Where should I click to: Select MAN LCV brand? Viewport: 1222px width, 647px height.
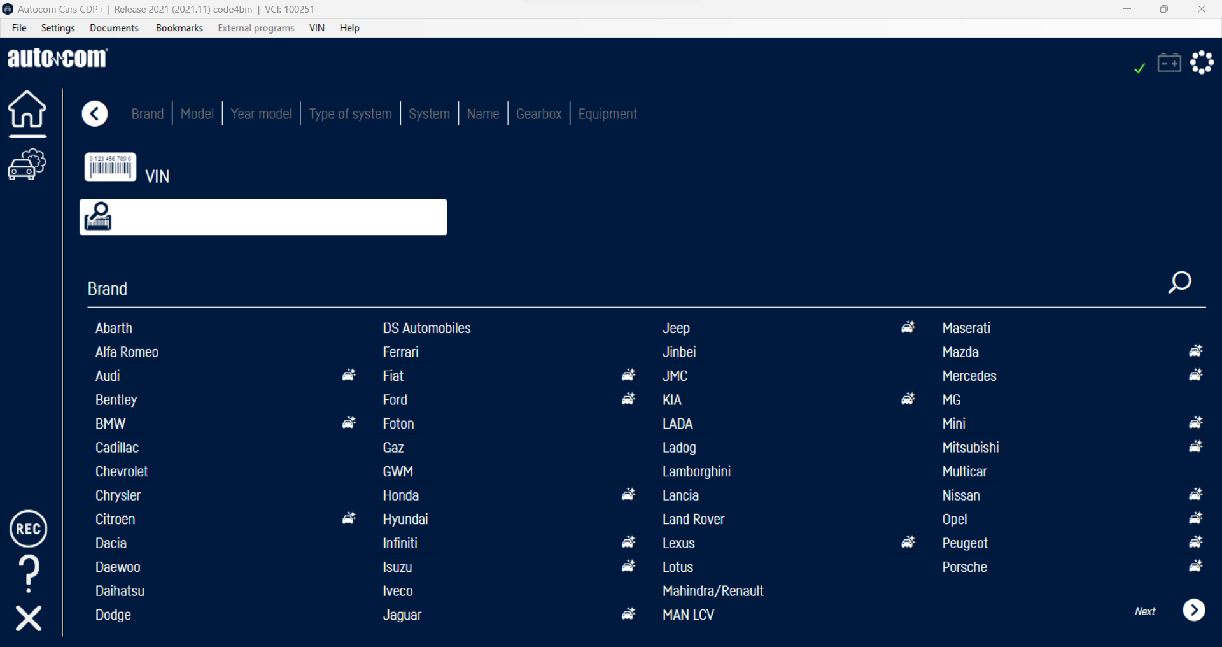pos(689,615)
